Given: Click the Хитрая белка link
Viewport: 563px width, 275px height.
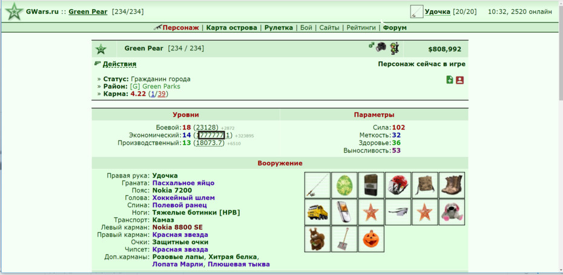Looking at the screenshot, I should coord(232,257).
